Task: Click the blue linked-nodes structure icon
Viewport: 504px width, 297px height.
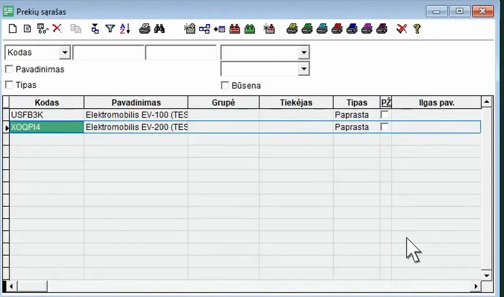Action: pos(204,29)
